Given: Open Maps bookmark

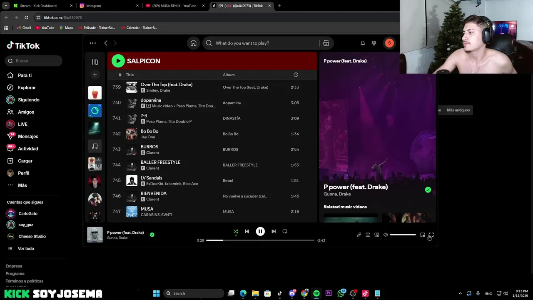Looking at the screenshot, I should [66, 28].
